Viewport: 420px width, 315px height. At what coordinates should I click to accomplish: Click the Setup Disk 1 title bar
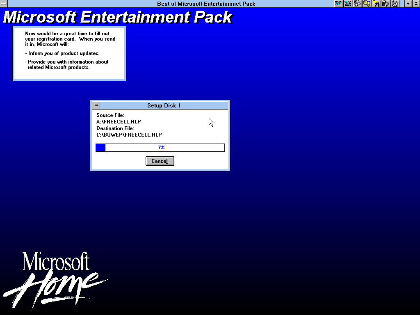coord(164,105)
